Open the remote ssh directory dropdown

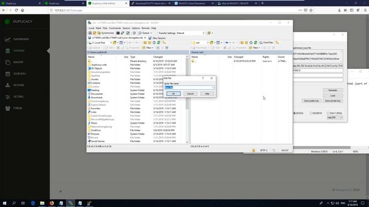[x=201, y=43]
